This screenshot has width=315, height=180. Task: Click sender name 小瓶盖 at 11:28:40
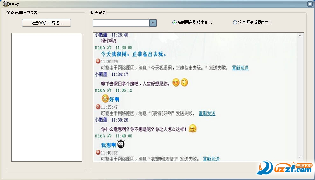[x=101, y=35]
